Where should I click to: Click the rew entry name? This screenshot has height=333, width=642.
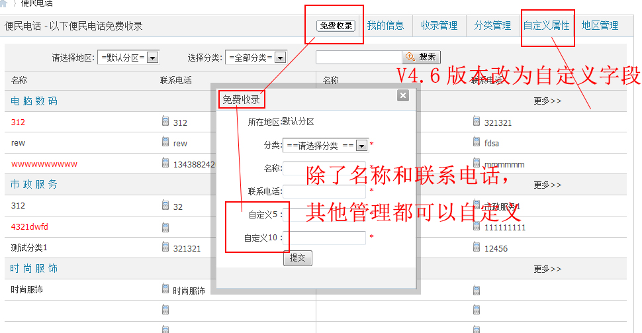pyautogui.click(x=18, y=143)
